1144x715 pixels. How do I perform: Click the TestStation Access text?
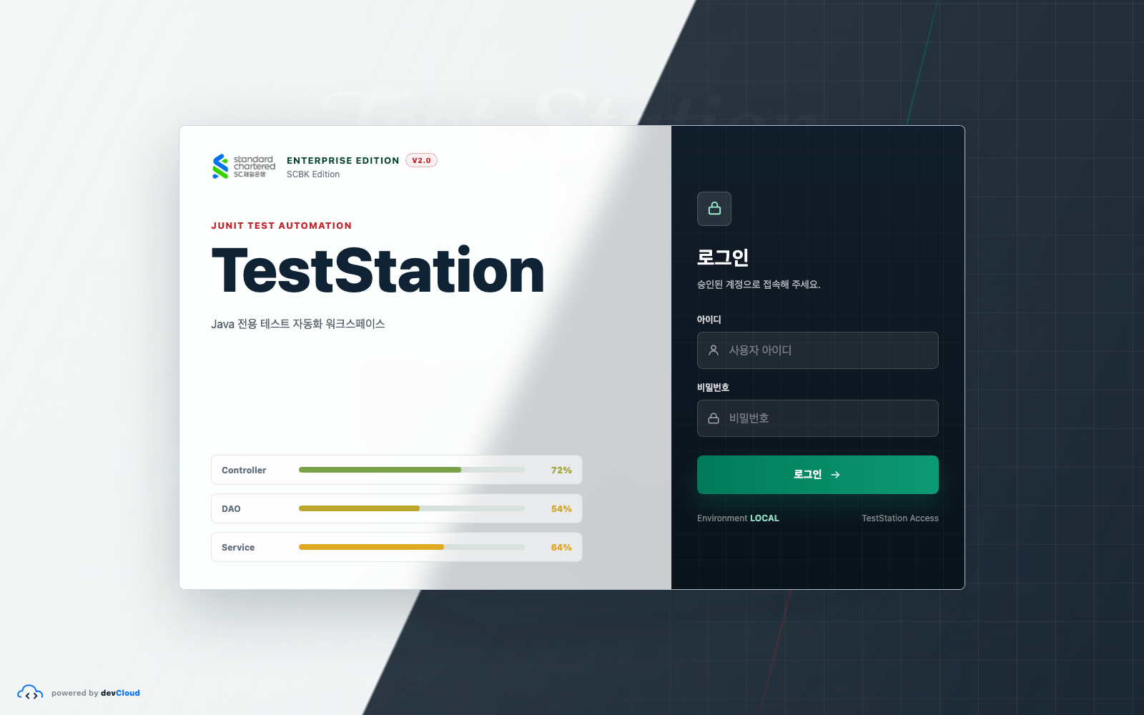[x=900, y=518]
